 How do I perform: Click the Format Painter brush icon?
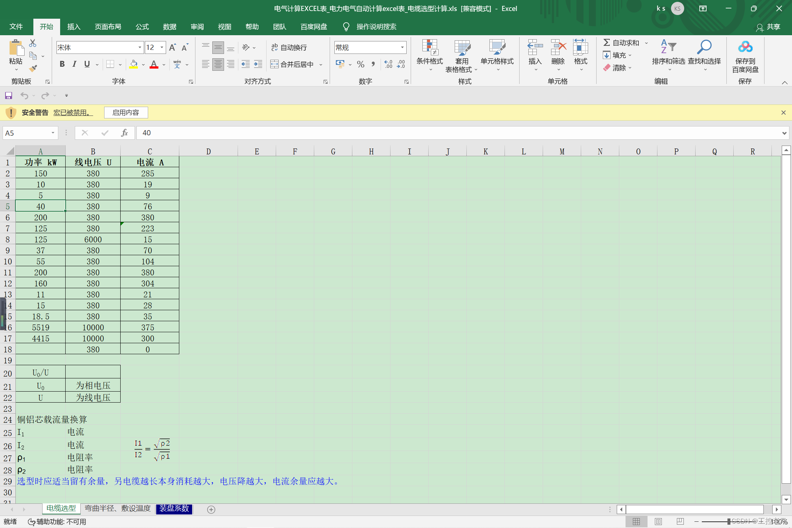(x=33, y=68)
